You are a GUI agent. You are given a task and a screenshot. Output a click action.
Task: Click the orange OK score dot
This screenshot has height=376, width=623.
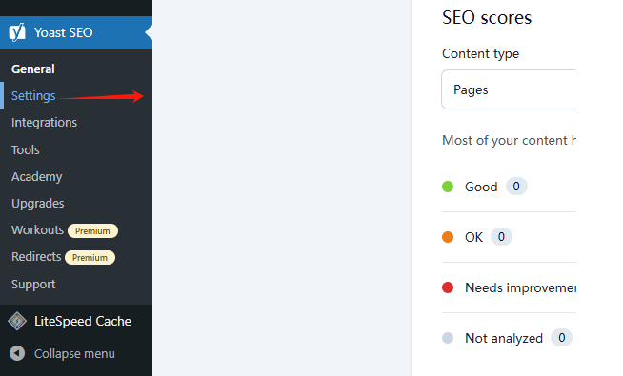448,237
